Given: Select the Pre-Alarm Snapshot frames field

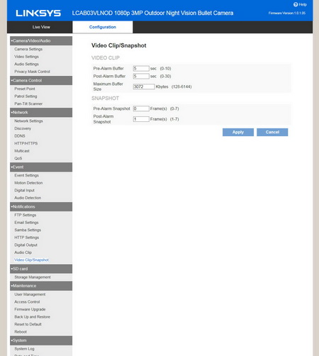Looking at the screenshot, I should click(x=141, y=109).
